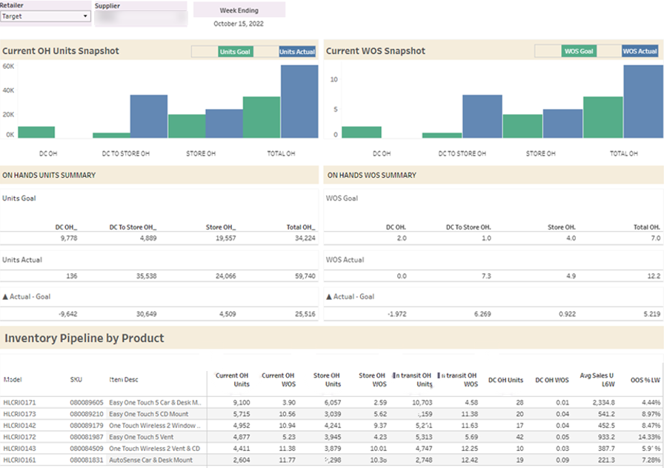Click the STORE OH axis label in WOS chart
Viewport: 664px width, 468px height.
(540, 153)
